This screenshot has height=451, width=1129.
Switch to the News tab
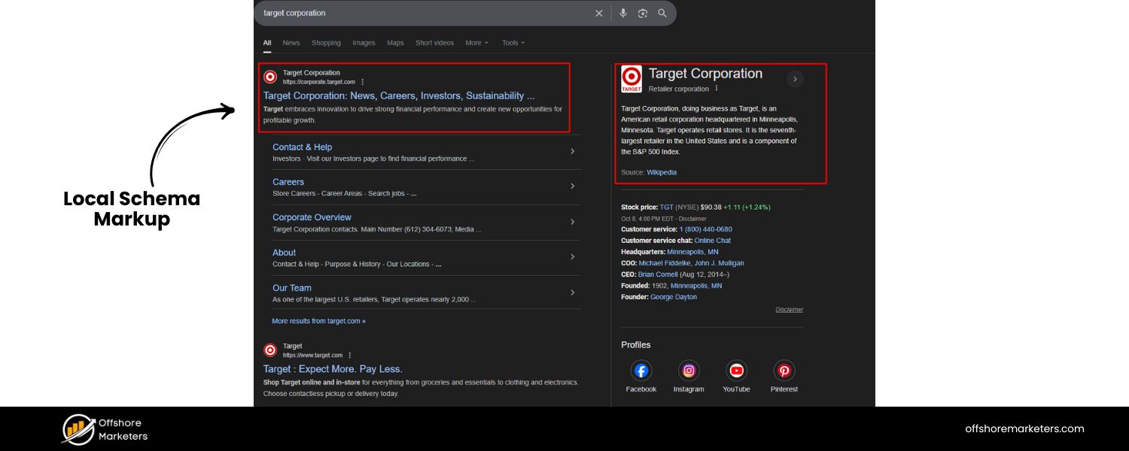[x=291, y=43]
